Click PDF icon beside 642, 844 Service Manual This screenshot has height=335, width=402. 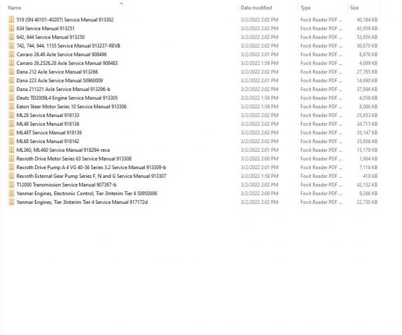click(x=11, y=37)
